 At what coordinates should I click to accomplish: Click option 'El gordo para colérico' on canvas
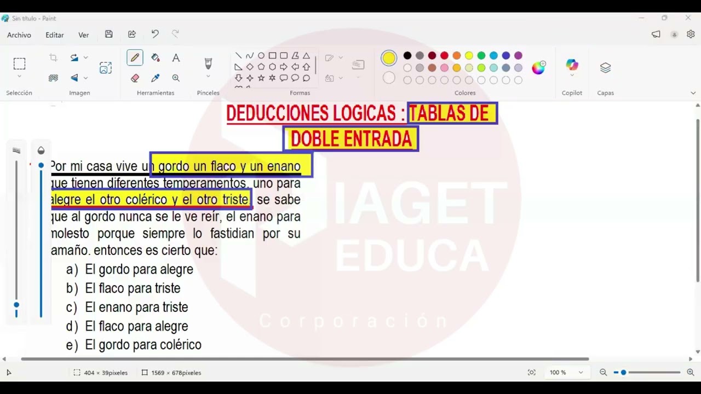click(x=143, y=345)
